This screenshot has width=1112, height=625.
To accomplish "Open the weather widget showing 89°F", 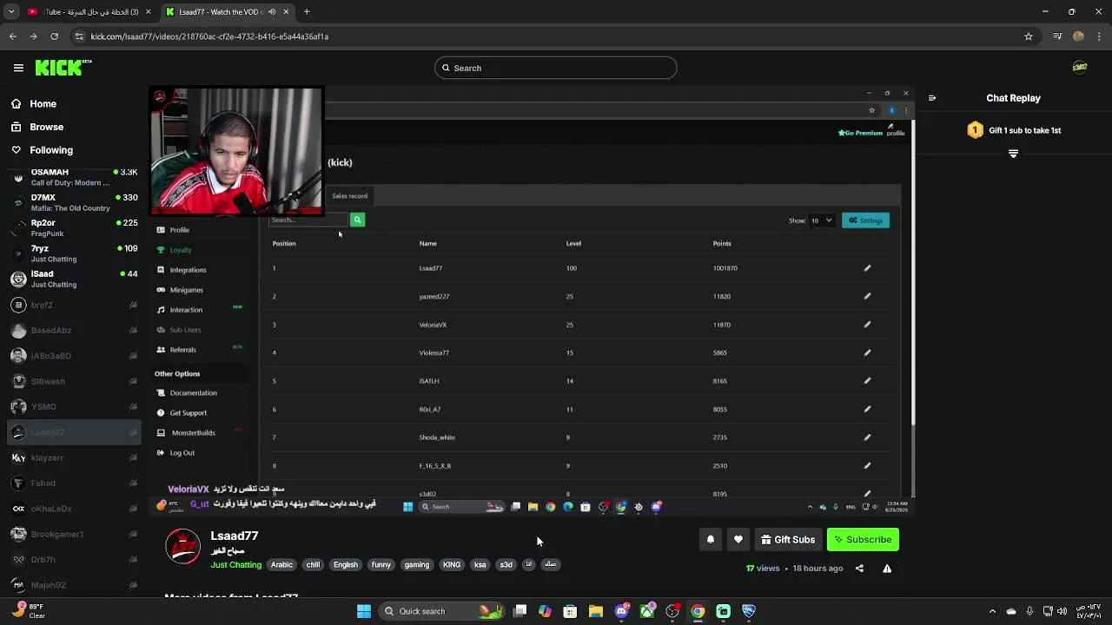I will pyautogui.click(x=28, y=611).
